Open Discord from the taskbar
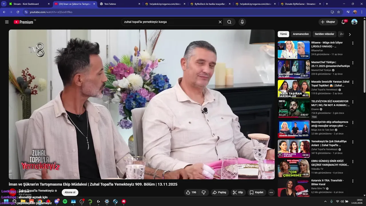Screen dimensions: 366x206 coord(57,201)
